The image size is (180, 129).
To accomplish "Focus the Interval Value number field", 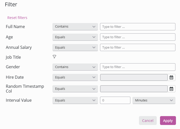I will tap(115, 100).
